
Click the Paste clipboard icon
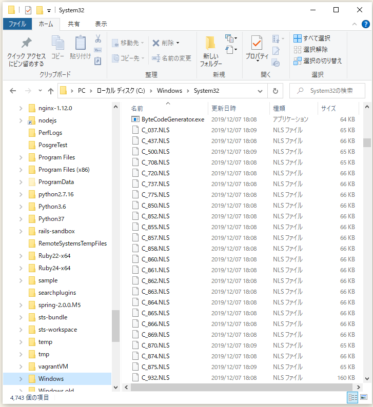[80, 43]
